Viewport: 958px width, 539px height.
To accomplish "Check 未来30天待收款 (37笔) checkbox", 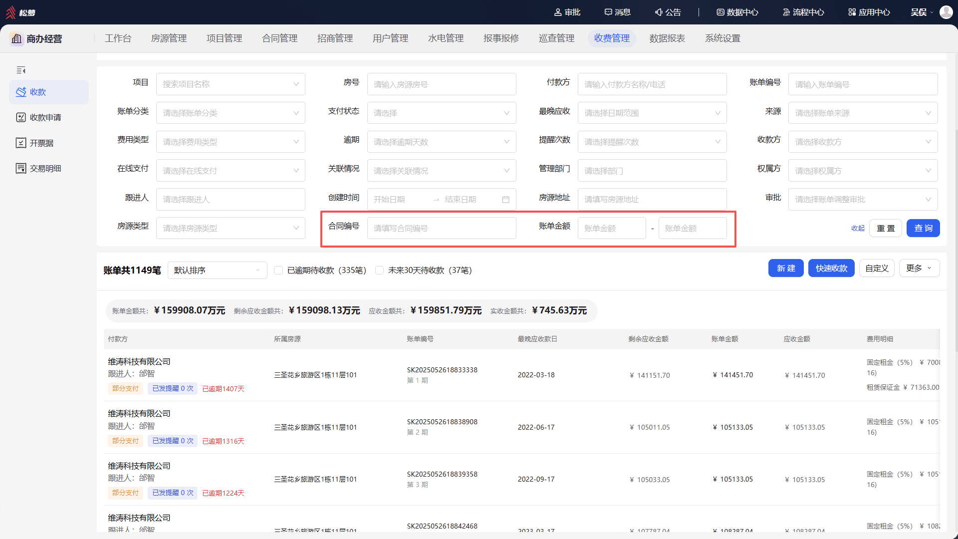I will click(379, 270).
